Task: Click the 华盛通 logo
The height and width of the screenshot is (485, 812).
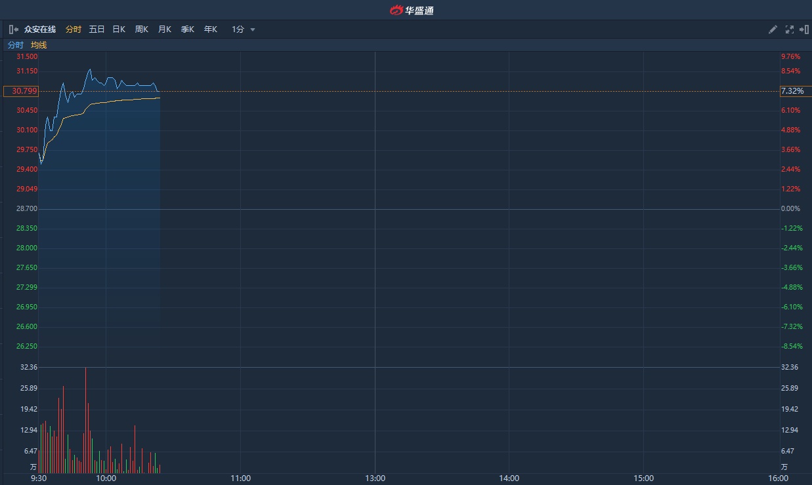Action: pos(412,10)
